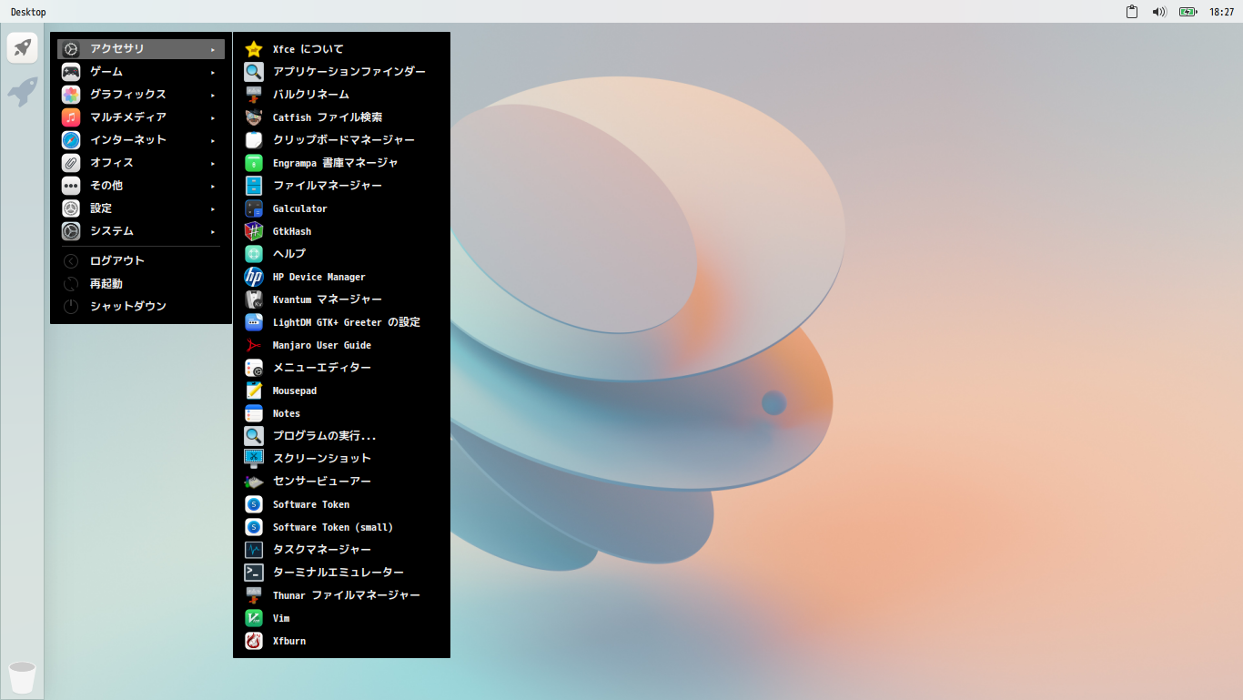Open the 設定 category
The width and height of the screenshot is (1243, 700).
[x=141, y=208]
